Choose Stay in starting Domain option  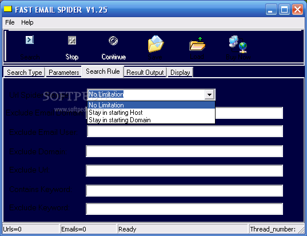151,120
